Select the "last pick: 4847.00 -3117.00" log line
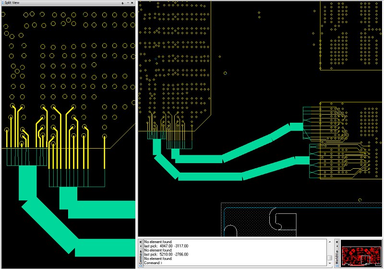 pyautogui.click(x=166, y=246)
